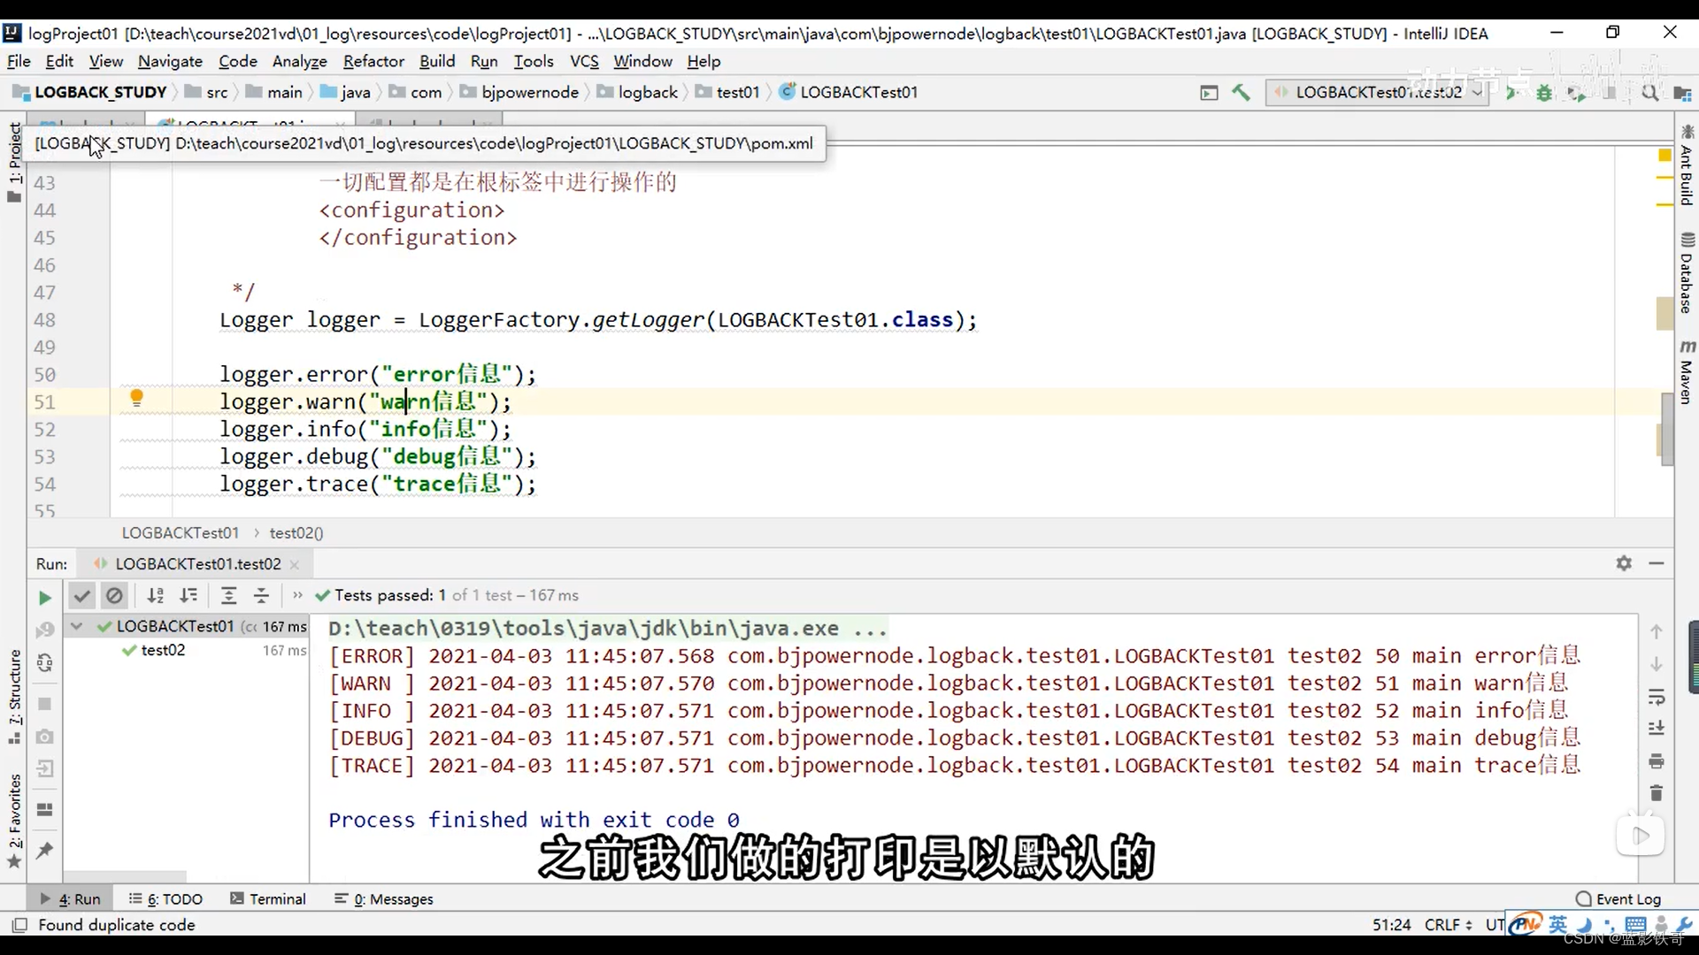Click test01 breadcrumb folder

[x=727, y=92]
